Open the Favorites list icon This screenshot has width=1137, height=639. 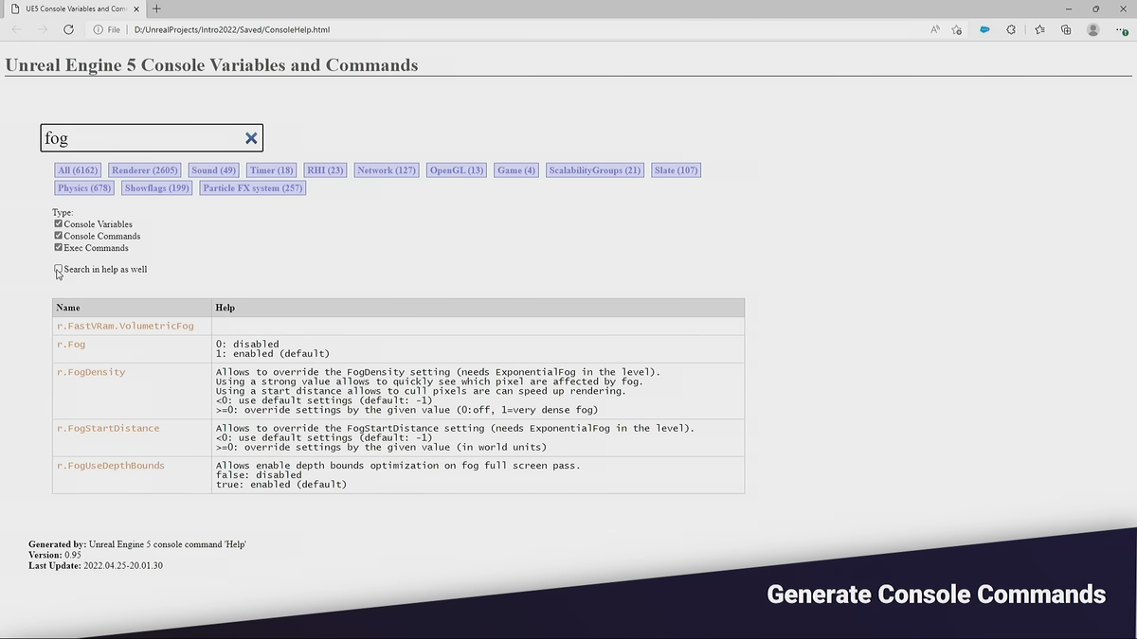[1039, 29]
